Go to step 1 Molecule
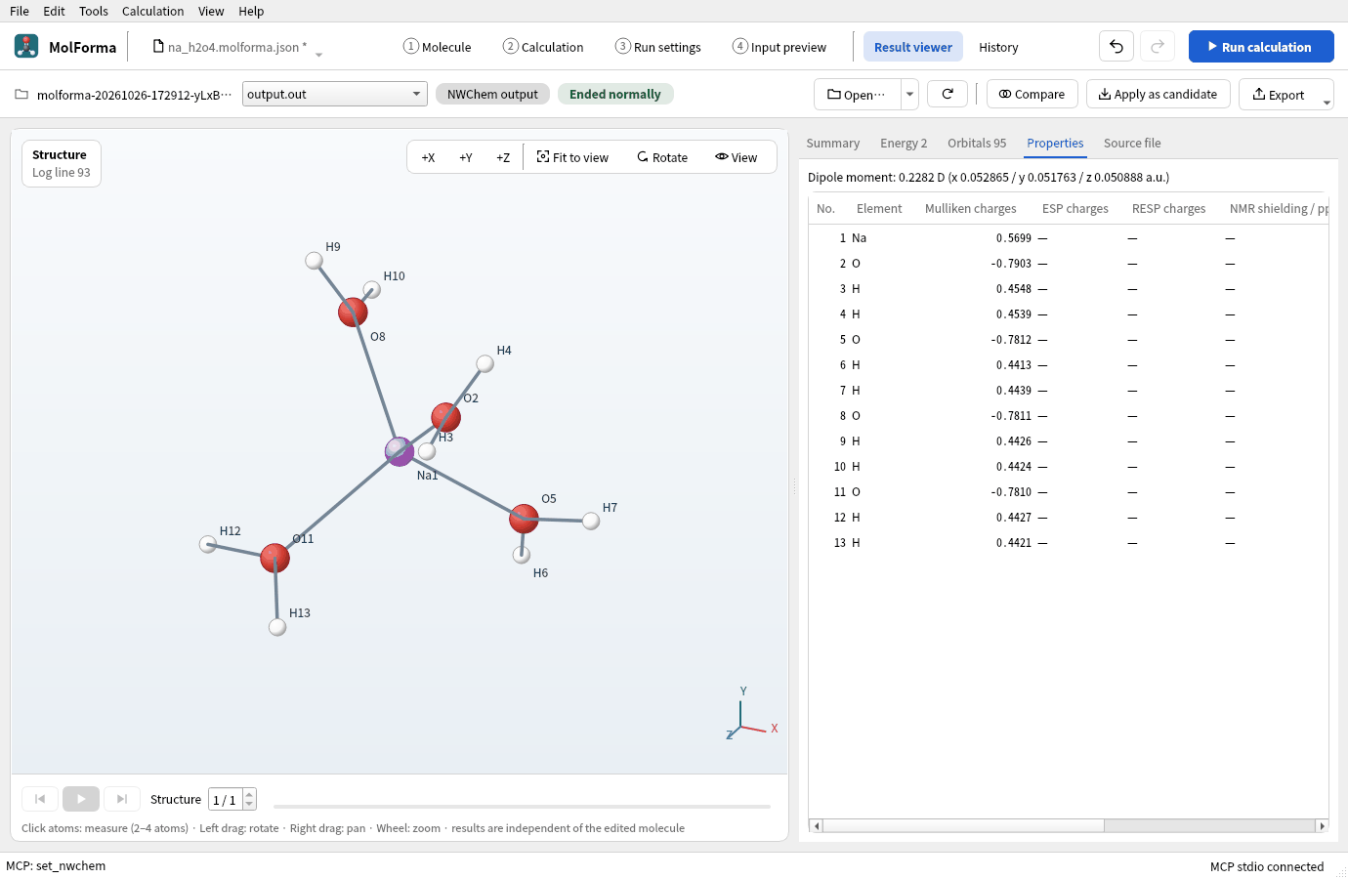Screen dimensions: 1348x879 (x=438, y=47)
